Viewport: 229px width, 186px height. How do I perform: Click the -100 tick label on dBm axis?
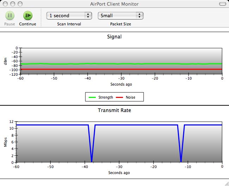(x=13, y=70)
